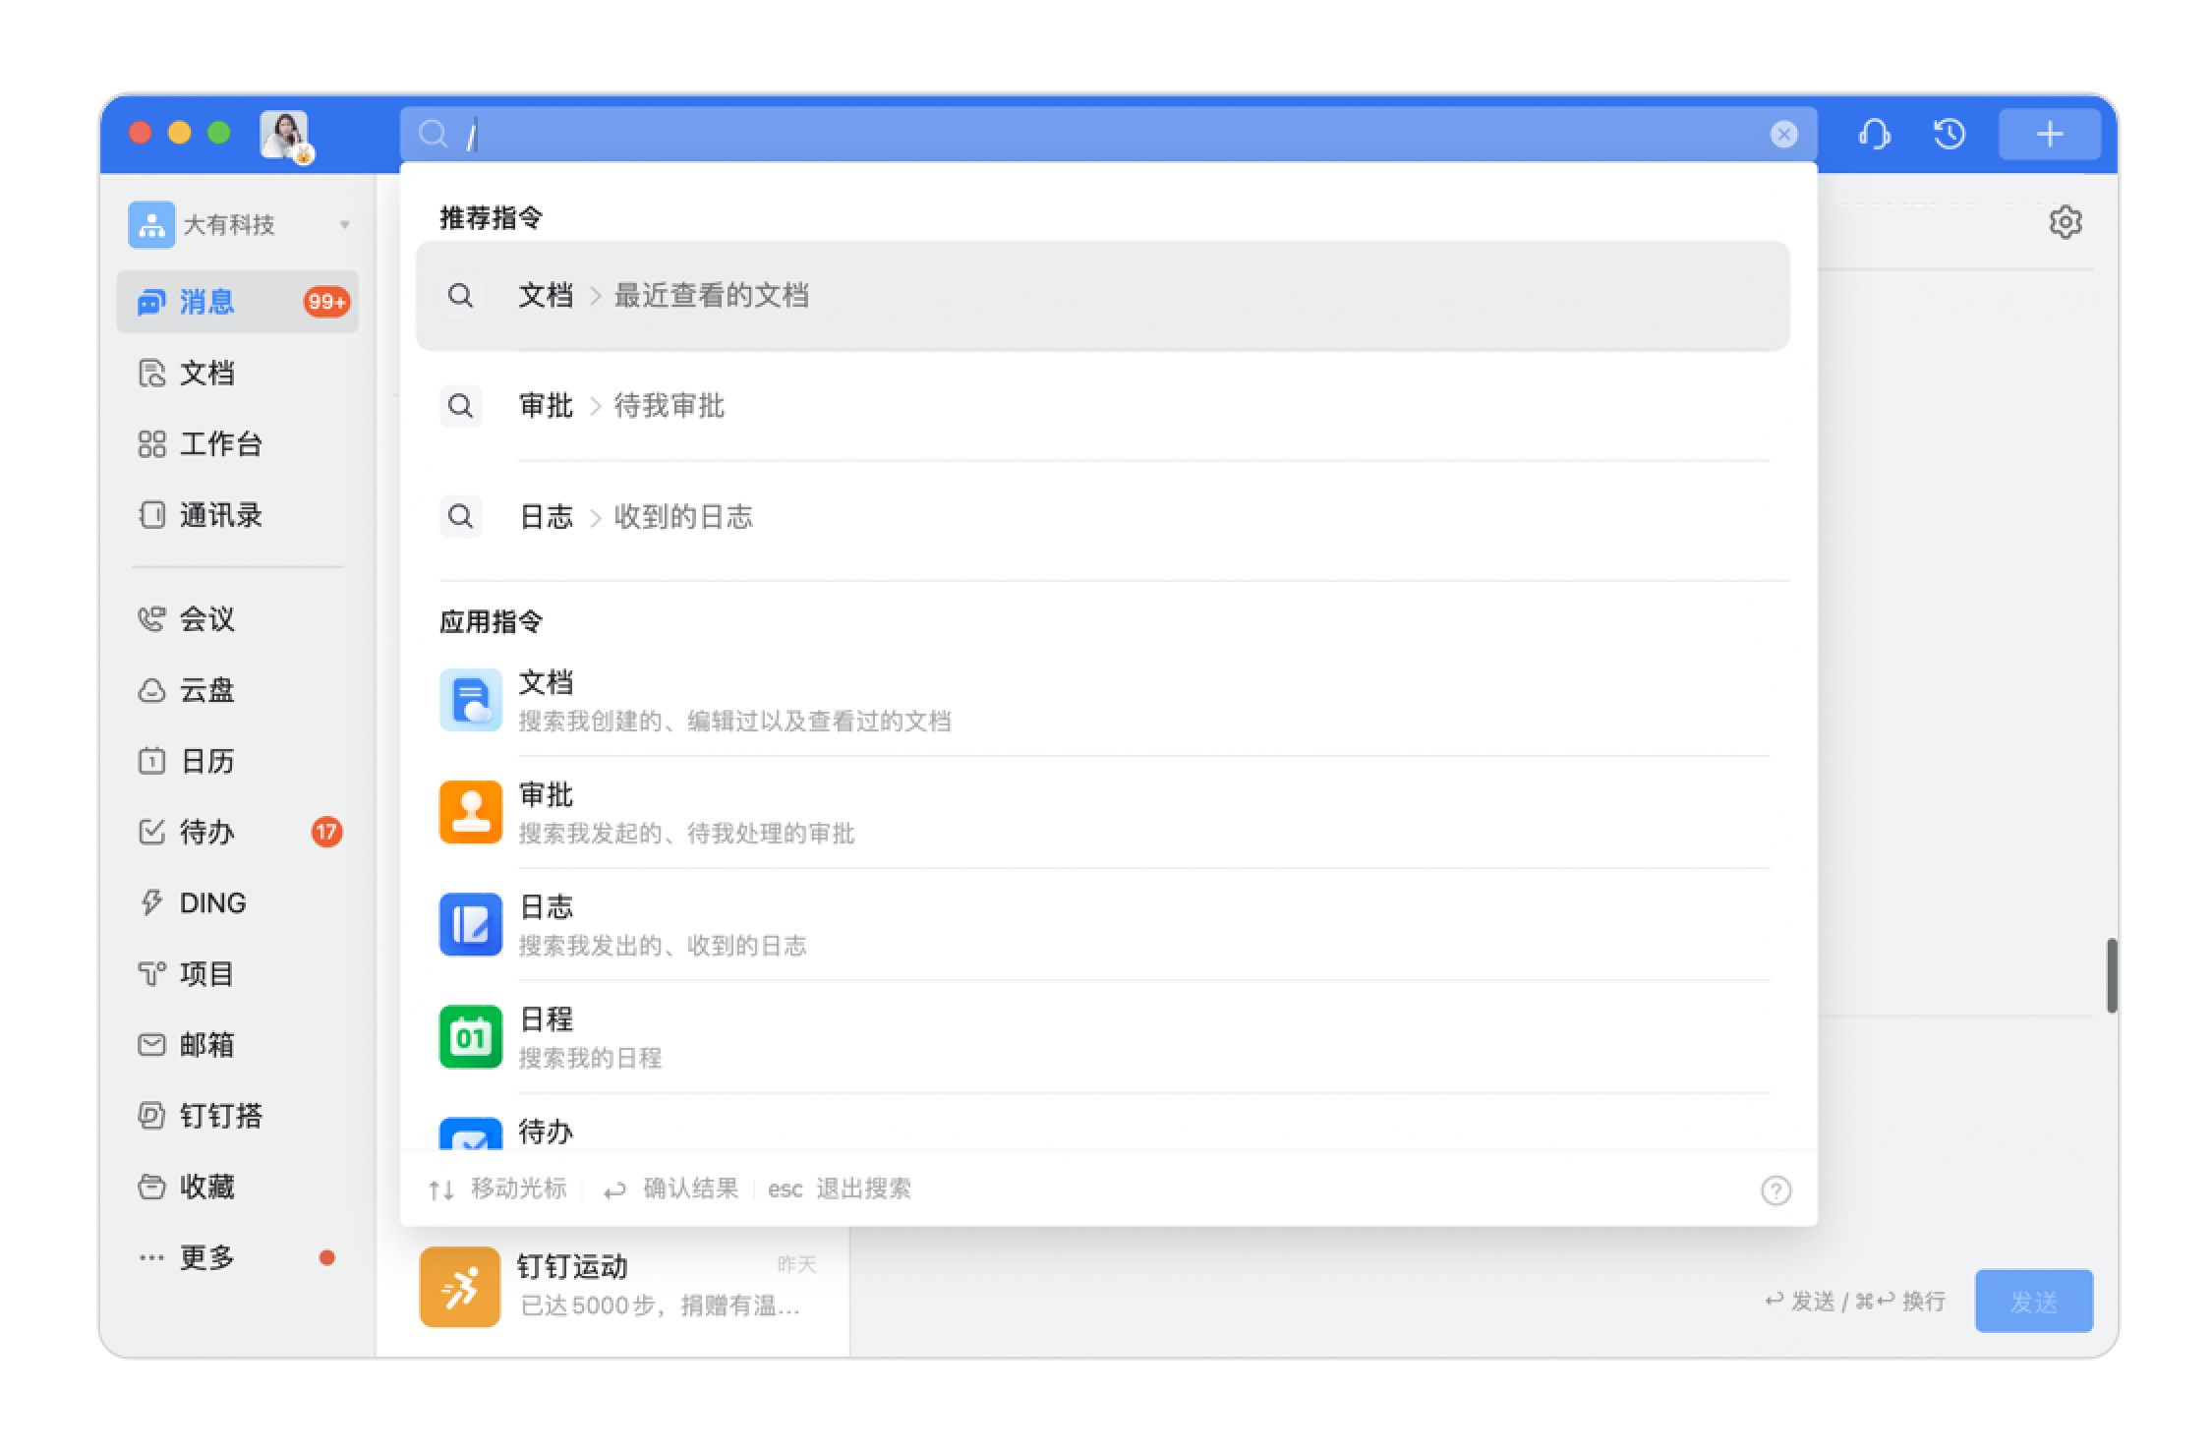2212x1451 pixels.
Task: Click into the search input field
Action: point(1109,134)
